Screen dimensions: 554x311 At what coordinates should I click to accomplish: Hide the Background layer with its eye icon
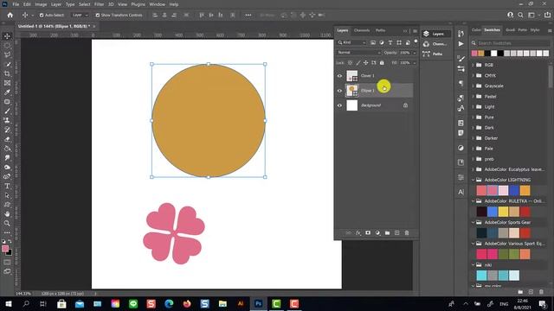coord(339,105)
